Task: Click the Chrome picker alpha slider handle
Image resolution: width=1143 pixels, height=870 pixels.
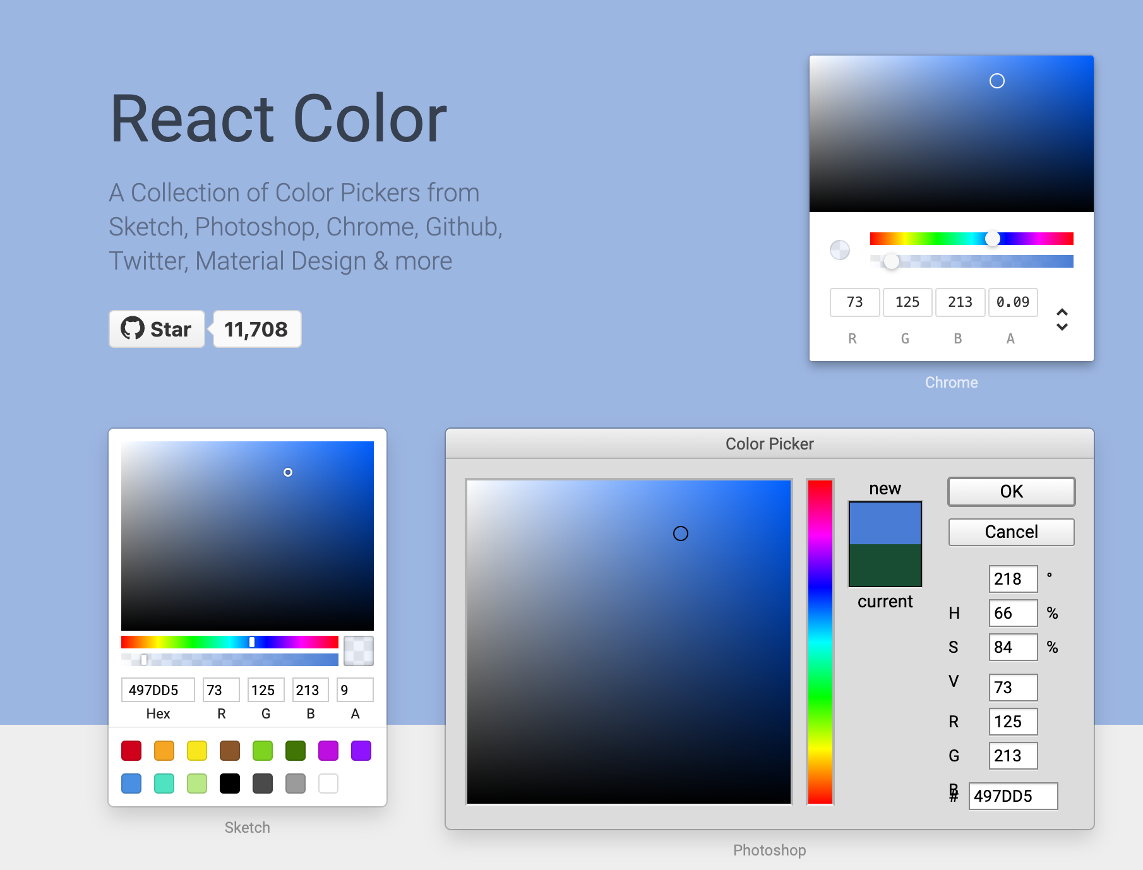Action: click(891, 261)
